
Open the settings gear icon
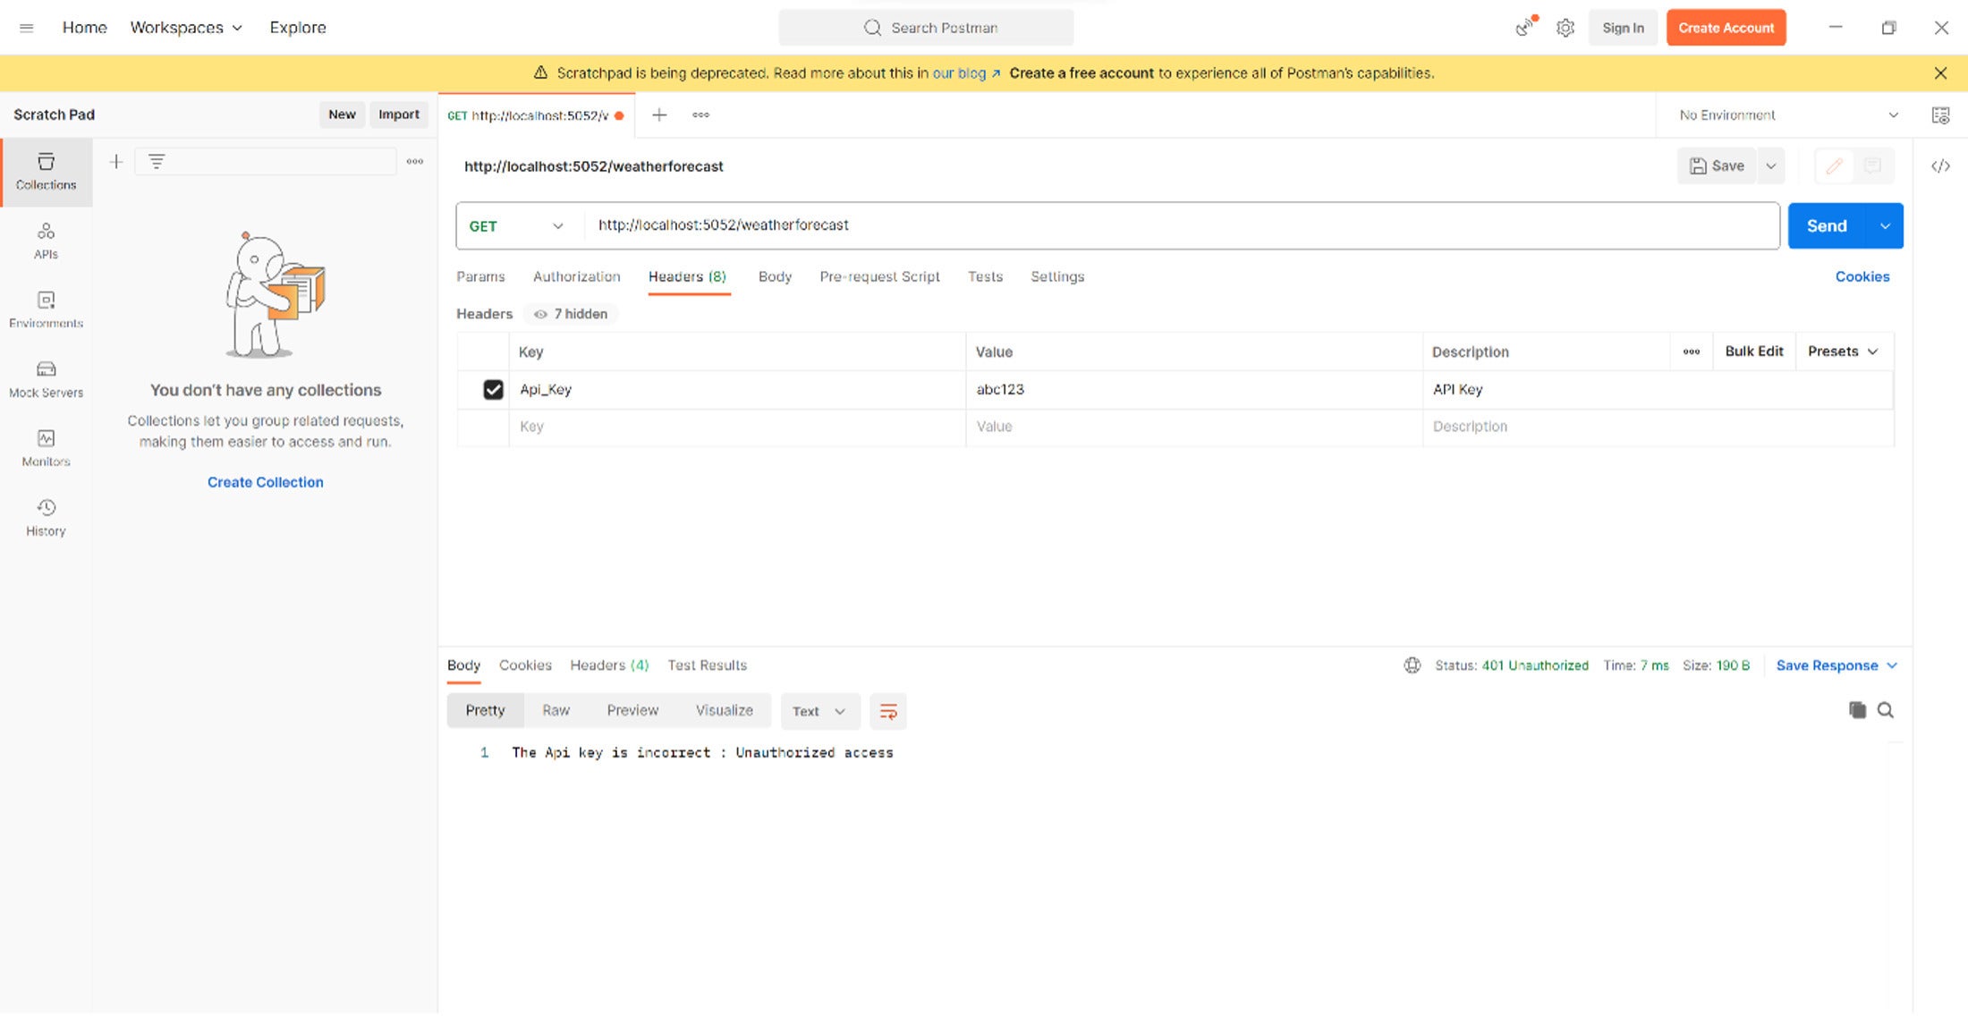(x=1565, y=28)
